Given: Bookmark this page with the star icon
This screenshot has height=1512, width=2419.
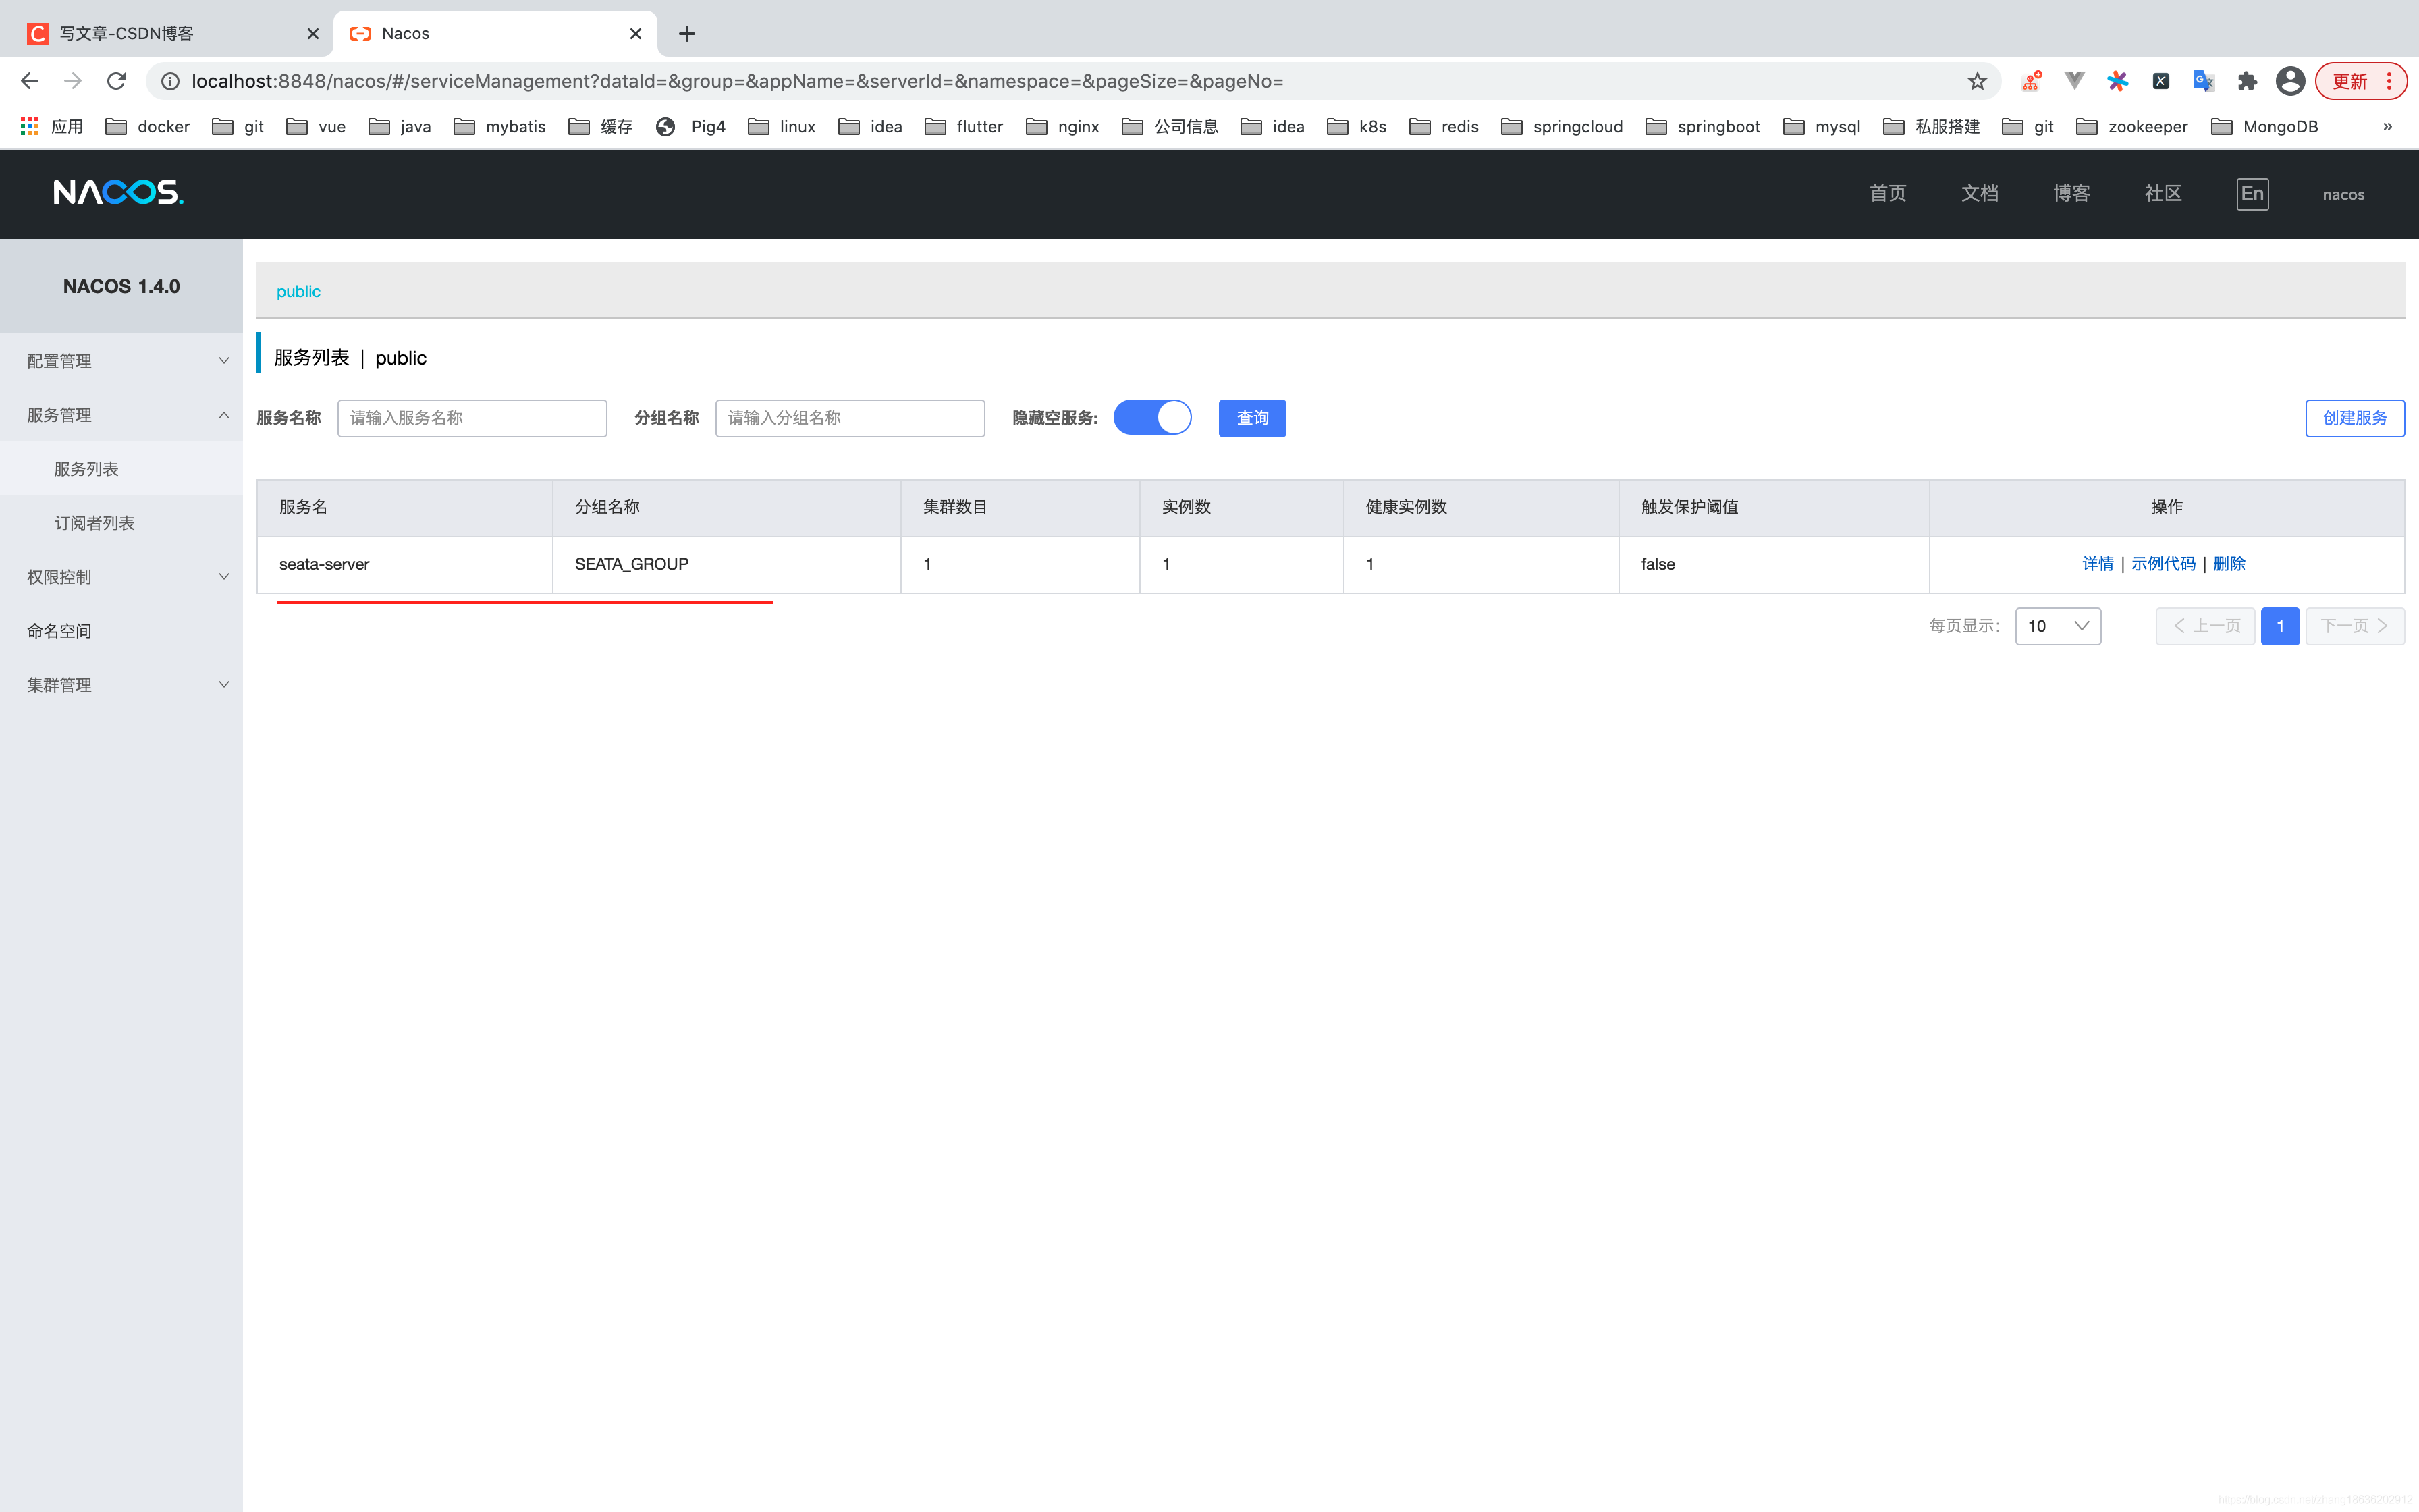Looking at the screenshot, I should tap(1977, 81).
